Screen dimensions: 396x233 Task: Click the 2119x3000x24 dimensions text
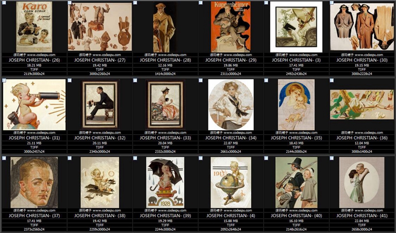click(34, 74)
